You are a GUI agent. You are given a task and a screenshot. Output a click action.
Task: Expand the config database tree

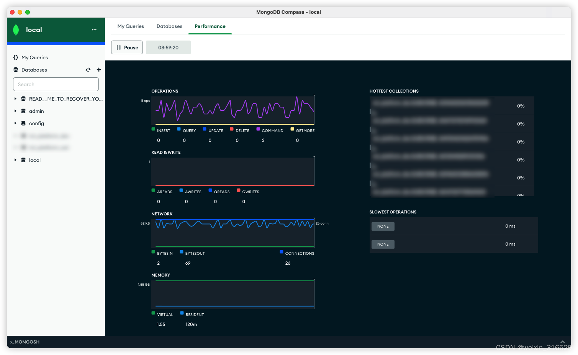(15, 123)
